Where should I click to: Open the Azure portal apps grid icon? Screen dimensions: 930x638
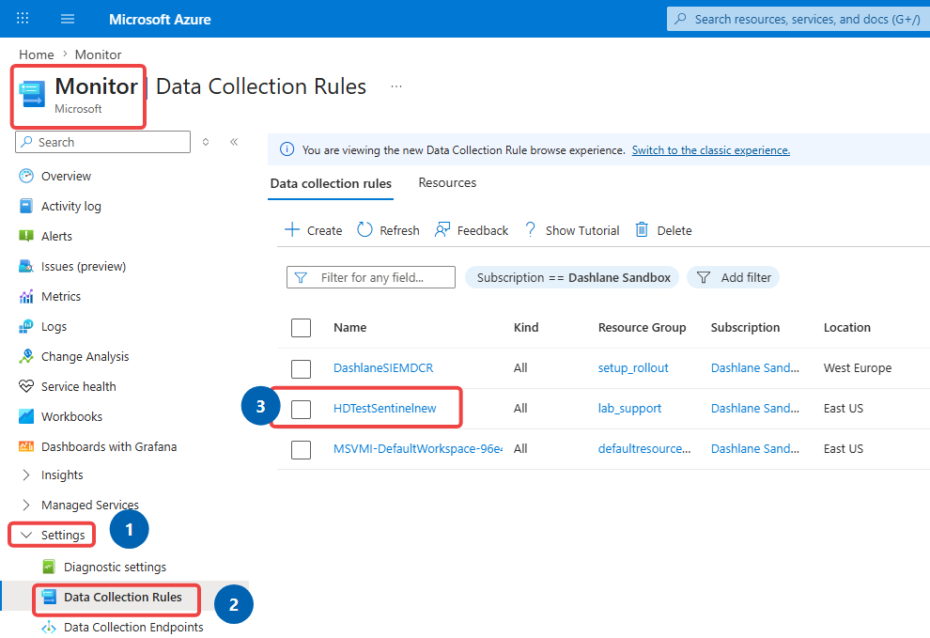(23, 18)
